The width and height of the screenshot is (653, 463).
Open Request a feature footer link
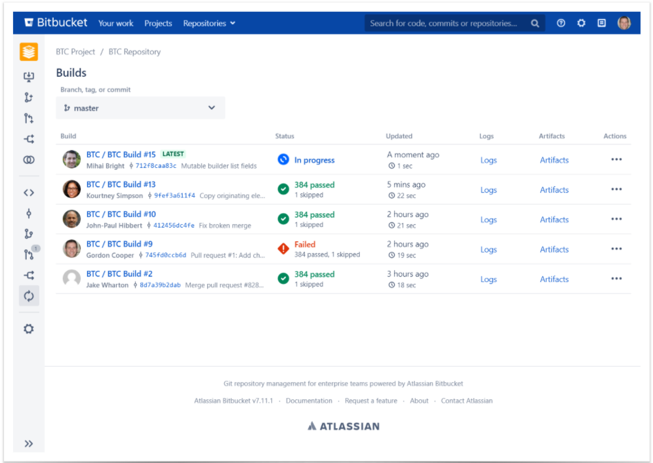click(x=371, y=401)
